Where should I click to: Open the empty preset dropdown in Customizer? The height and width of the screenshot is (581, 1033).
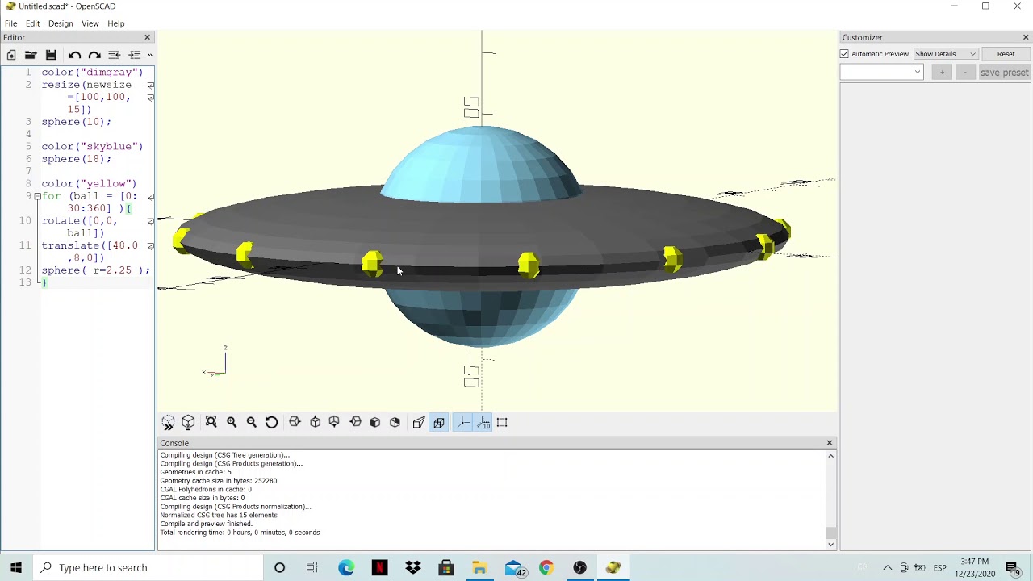(x=881, y=73)
